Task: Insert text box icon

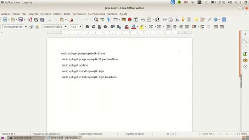Action: click(136, 19)
